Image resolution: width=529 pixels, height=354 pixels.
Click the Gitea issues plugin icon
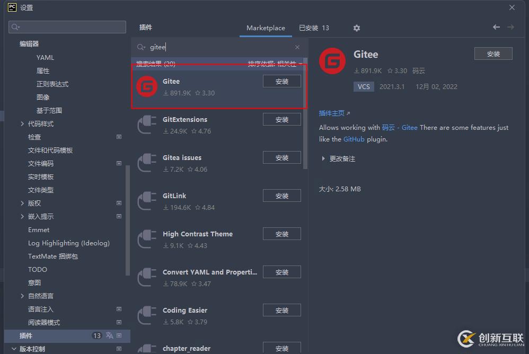[147, 163]
